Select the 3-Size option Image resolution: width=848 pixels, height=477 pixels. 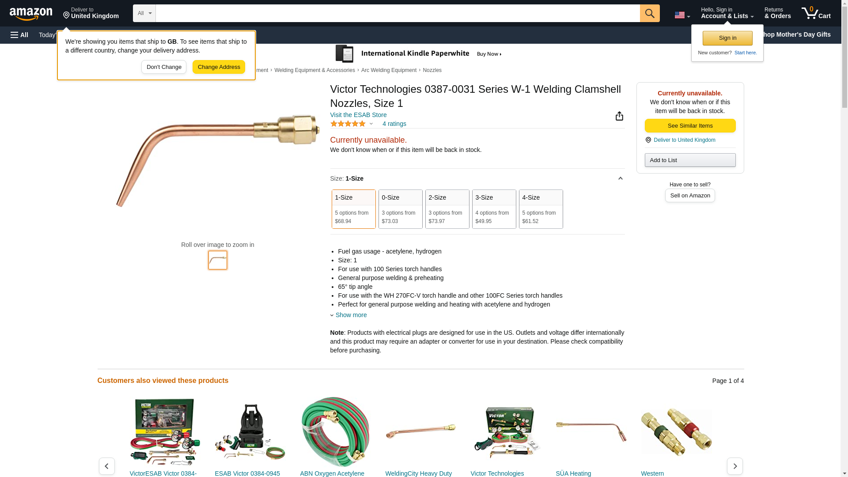(x=494, y=209)
